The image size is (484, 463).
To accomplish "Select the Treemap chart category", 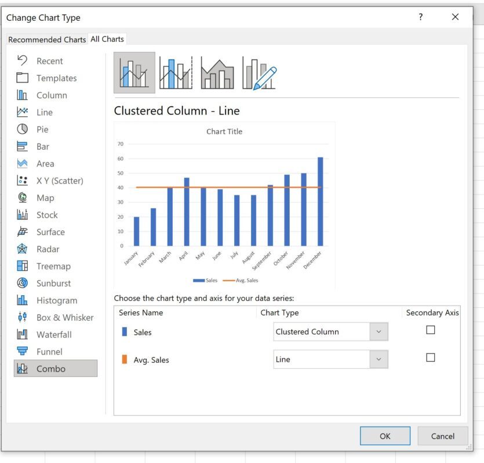I will (56, 266).
